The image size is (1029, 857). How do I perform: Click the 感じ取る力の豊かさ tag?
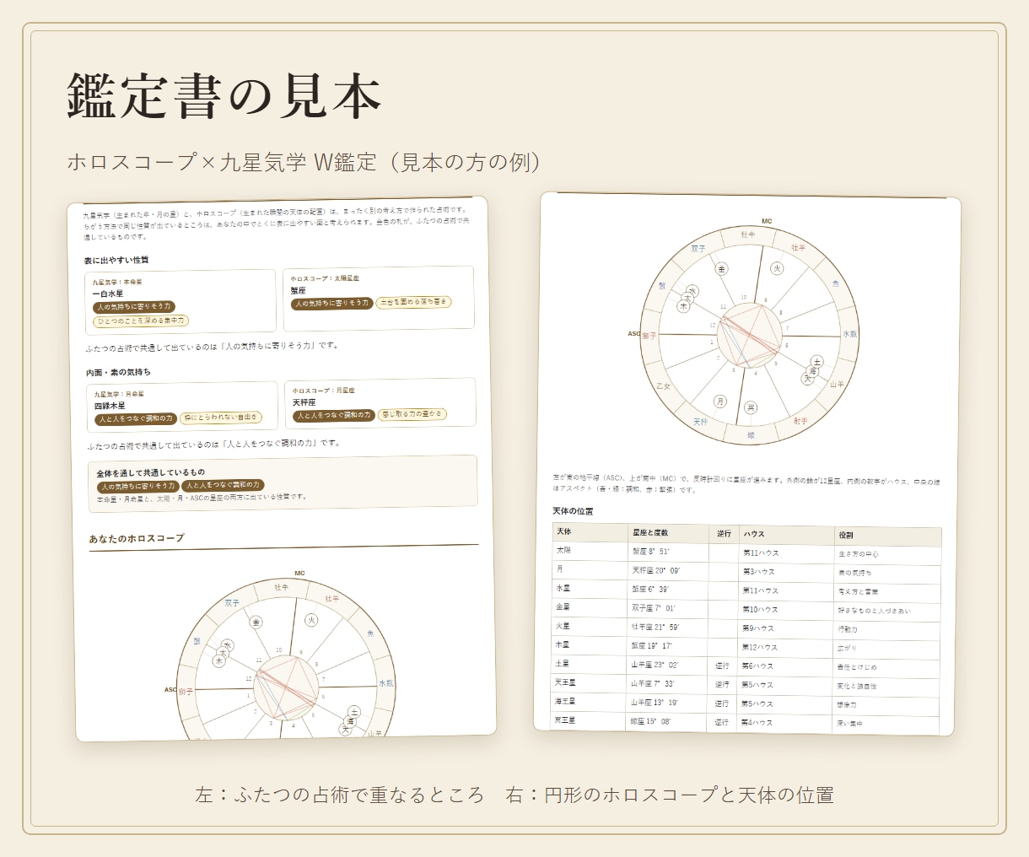coord(412,414)
